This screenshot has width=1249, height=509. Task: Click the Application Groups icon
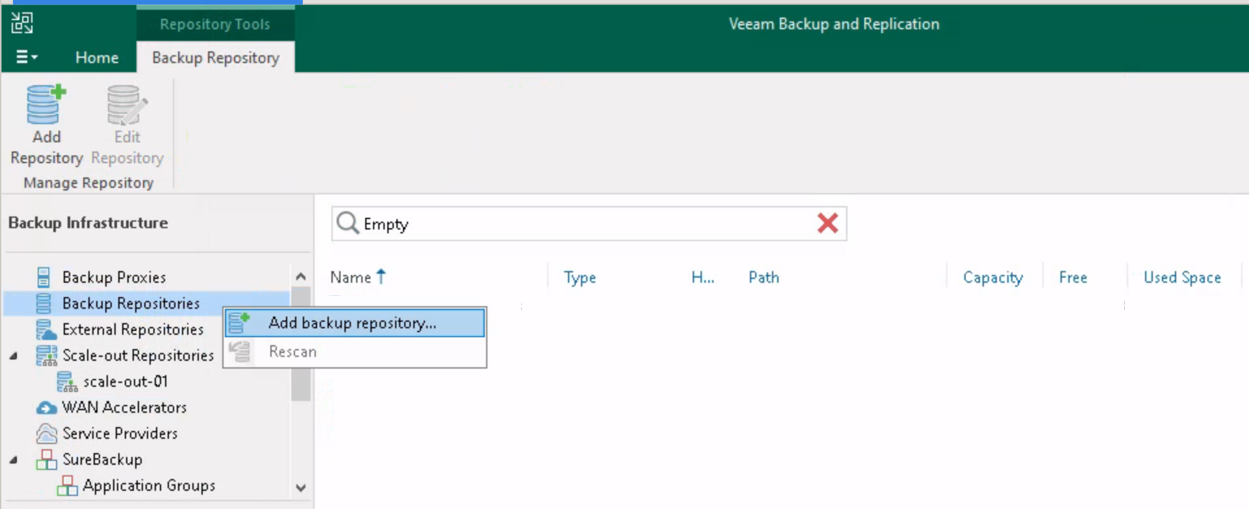coord(67,486)
